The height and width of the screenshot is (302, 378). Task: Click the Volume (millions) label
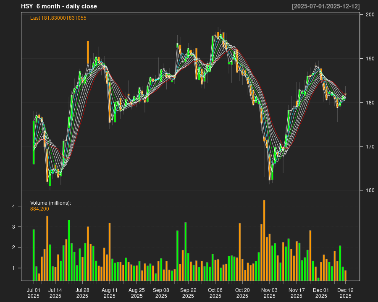point(50,203)
